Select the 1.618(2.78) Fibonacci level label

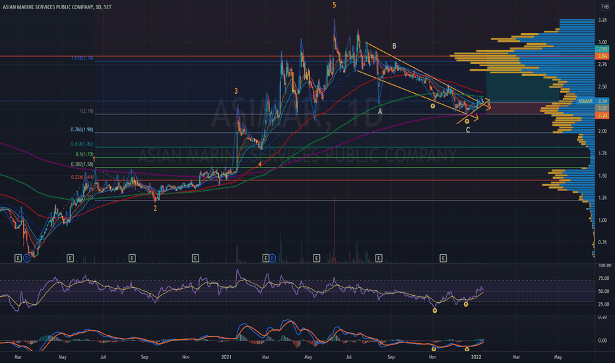[82, 58]
